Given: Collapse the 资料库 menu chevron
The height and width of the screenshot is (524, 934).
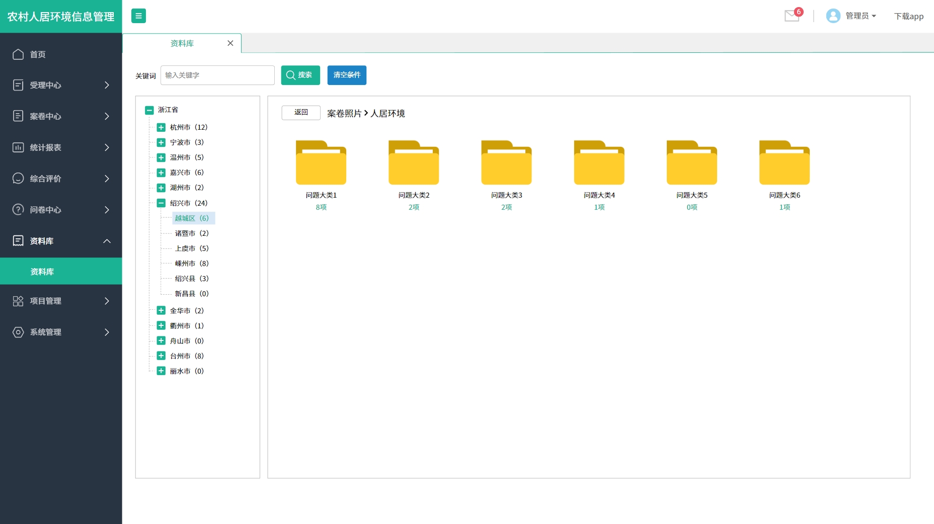Looking at the screenshot, I should [x=107, y=241].
